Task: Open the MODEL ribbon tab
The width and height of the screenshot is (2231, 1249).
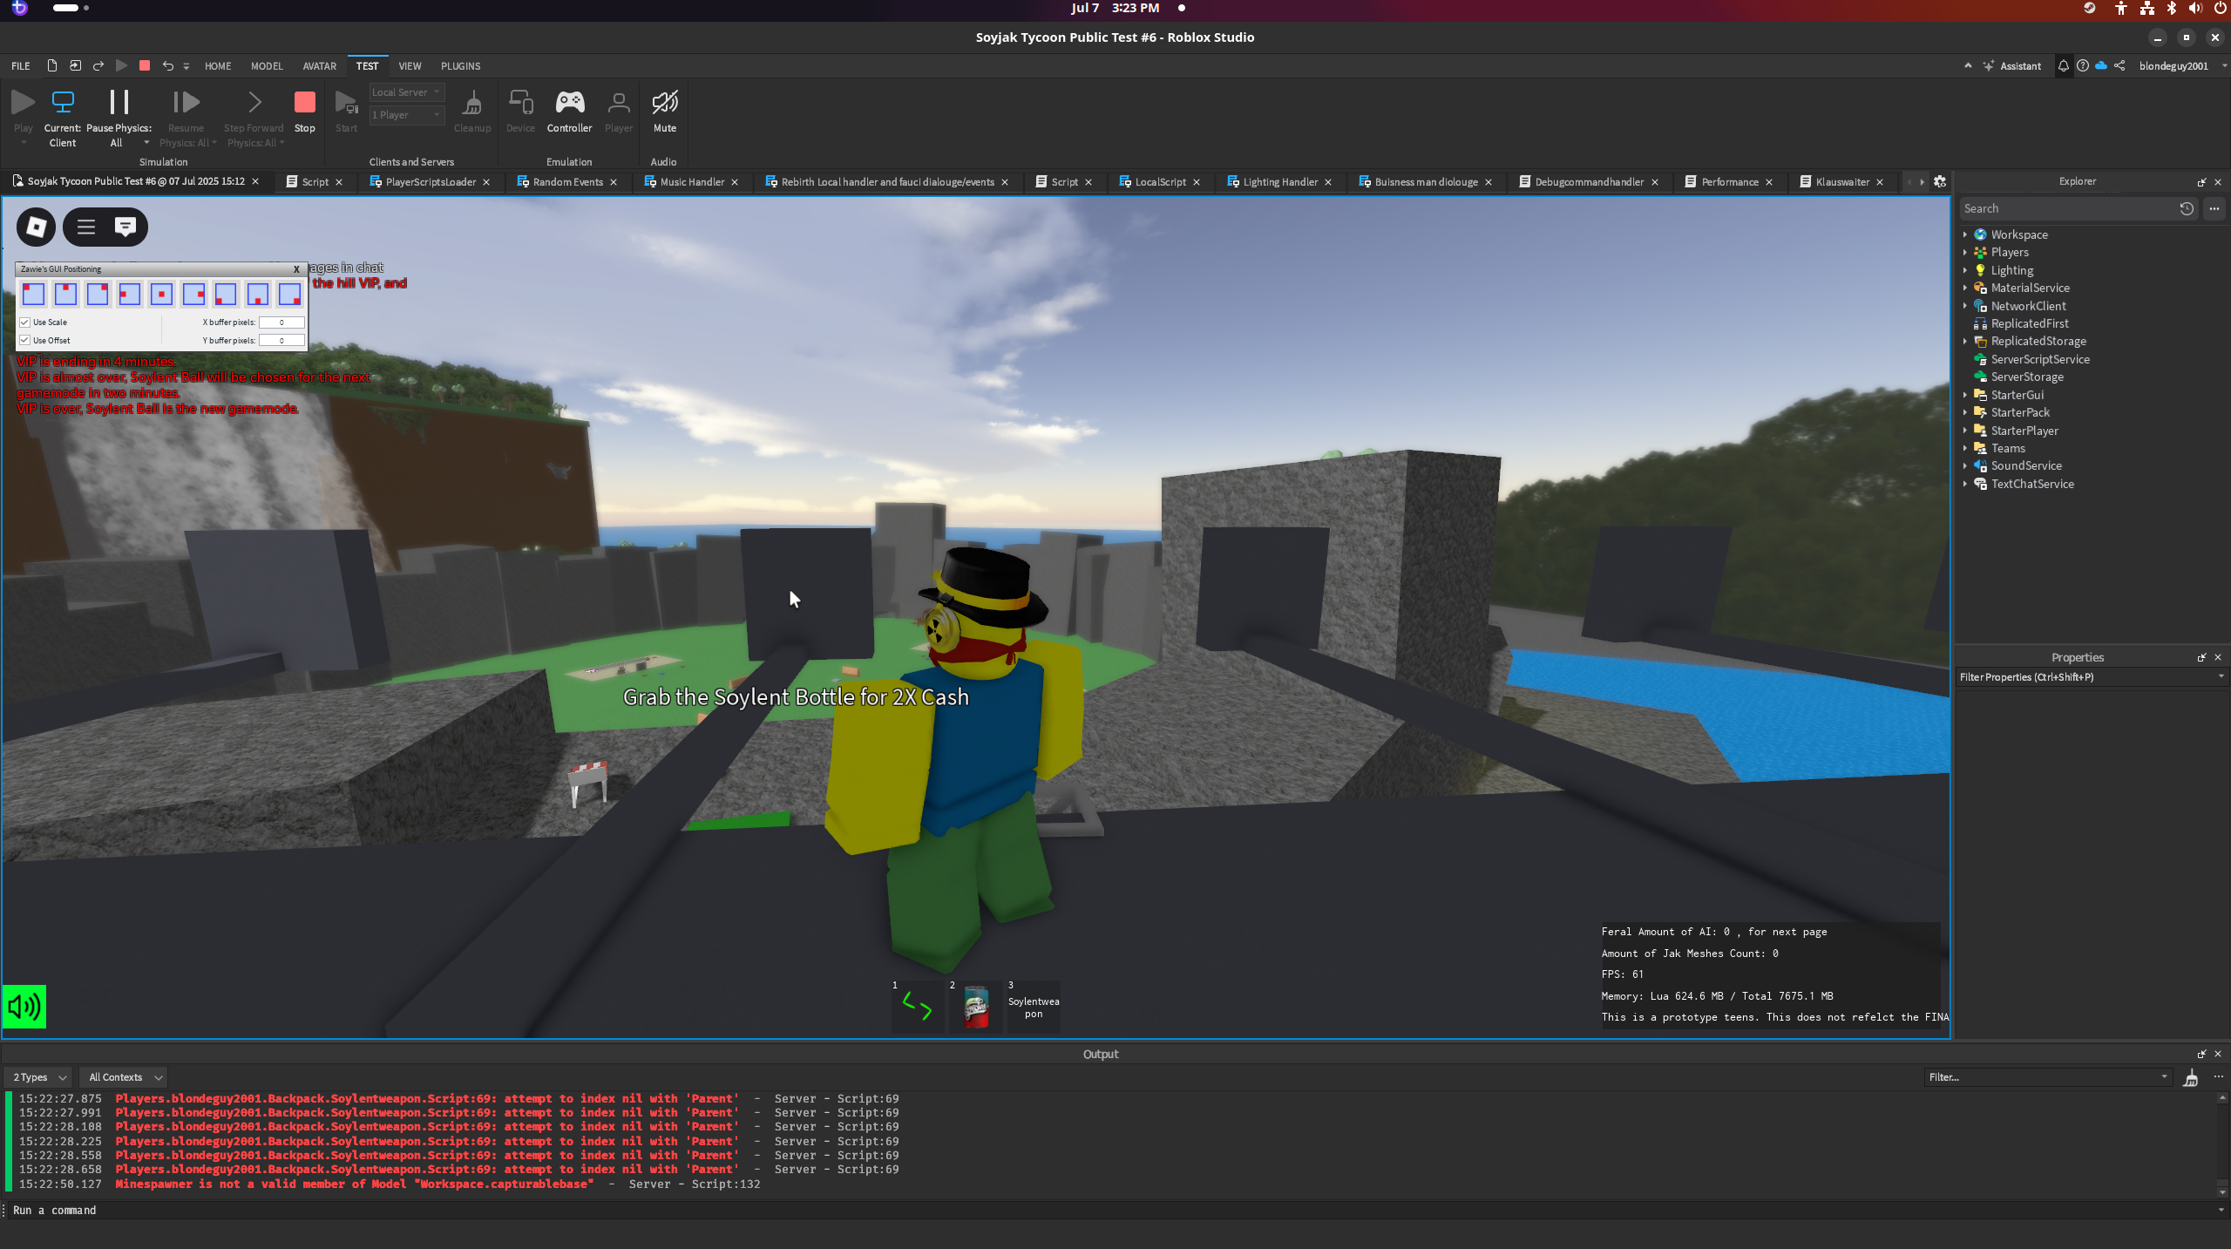Action: [267, 66]
